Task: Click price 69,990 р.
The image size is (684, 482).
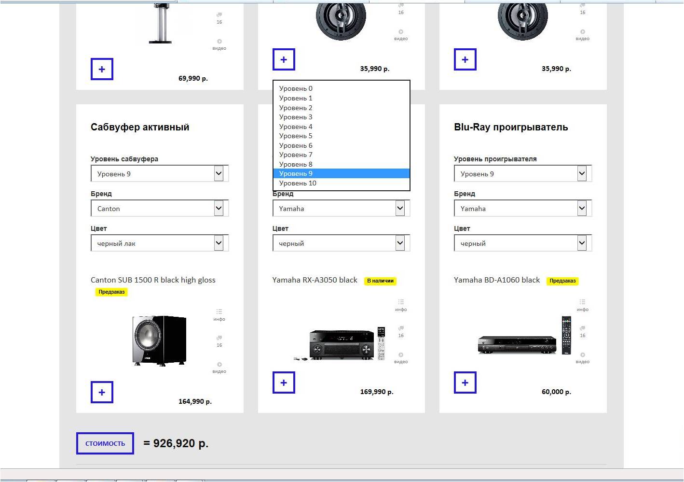Action: [x=193, y=78]
